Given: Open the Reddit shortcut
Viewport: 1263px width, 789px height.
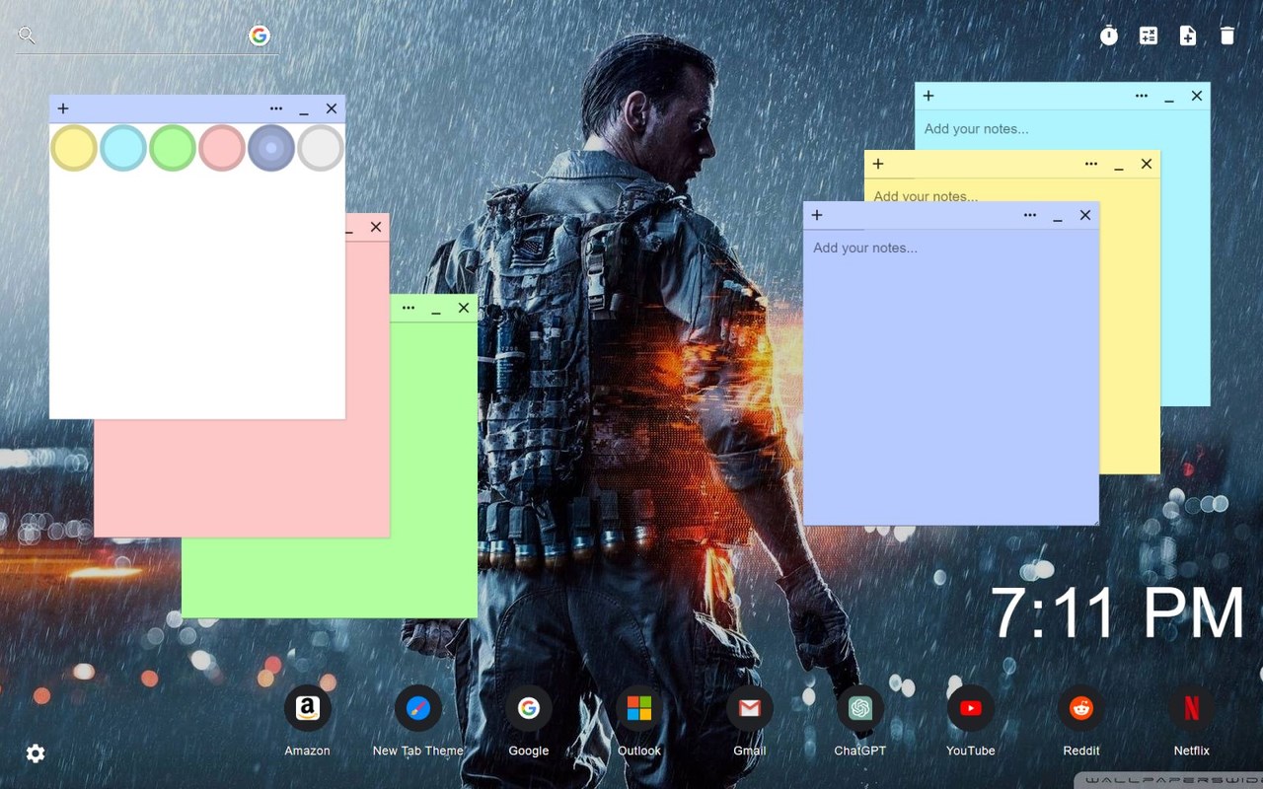Looking at the screenshot, I should [1081, 708].
